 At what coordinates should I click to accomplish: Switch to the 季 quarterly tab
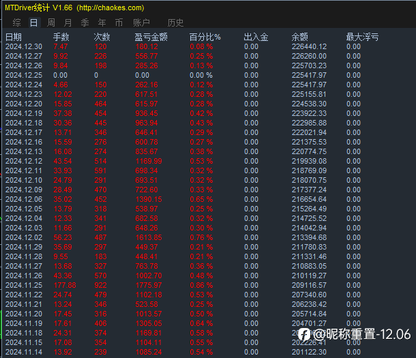[x=85, y=23]
